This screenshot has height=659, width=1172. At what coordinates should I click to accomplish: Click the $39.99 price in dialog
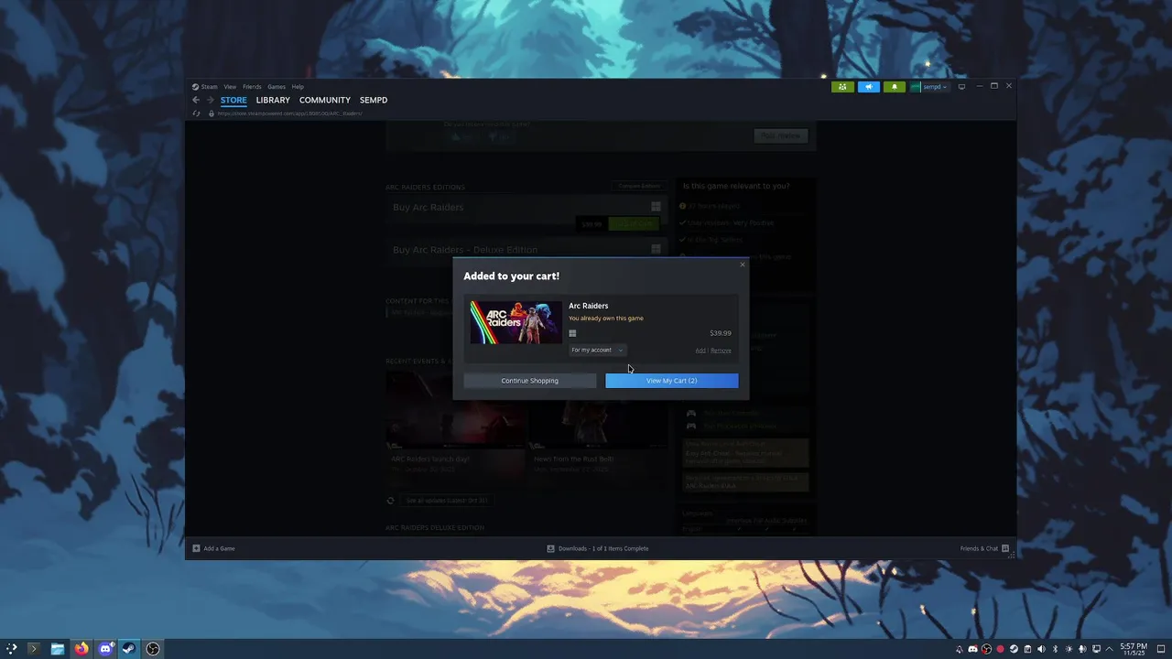pyautogui.click(x=721, y=333)
